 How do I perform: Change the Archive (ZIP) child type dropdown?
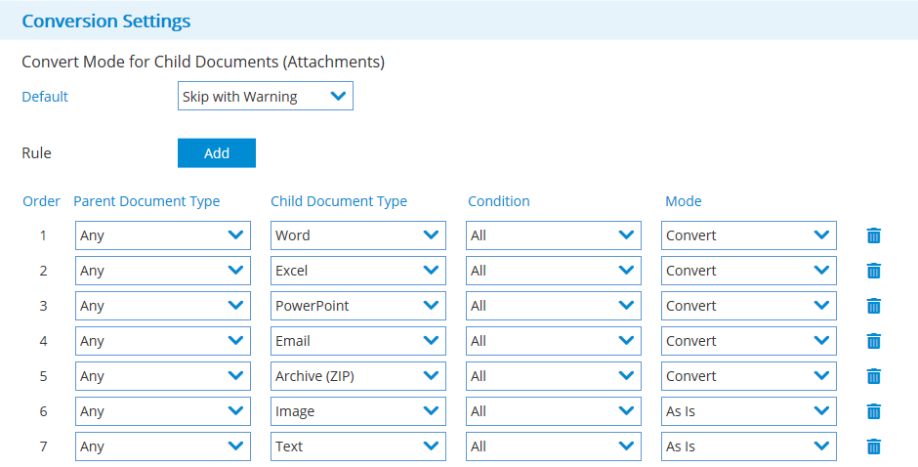pyautogui.click(x=357, y=376)
